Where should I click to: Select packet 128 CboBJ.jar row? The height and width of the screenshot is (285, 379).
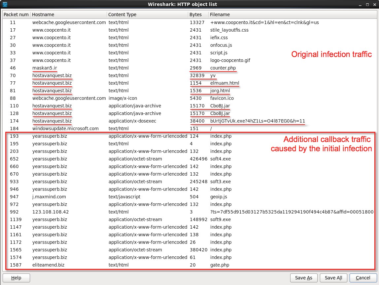pos(189,113)
